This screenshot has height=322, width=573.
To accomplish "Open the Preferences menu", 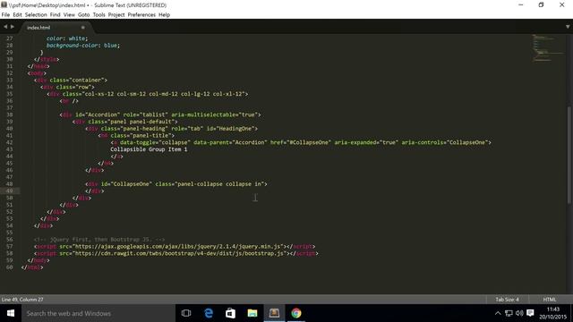I will pos(141,15).
